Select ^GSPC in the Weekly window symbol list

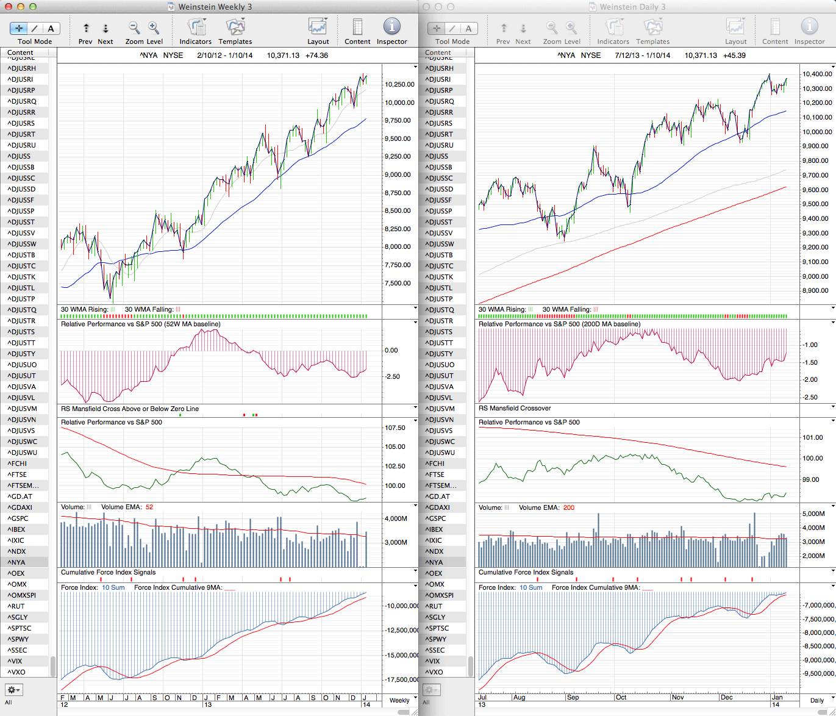[x=18, y=518]
